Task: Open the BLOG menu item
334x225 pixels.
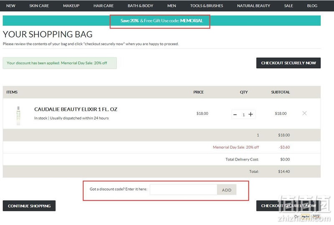Action: tap(312, 6)
